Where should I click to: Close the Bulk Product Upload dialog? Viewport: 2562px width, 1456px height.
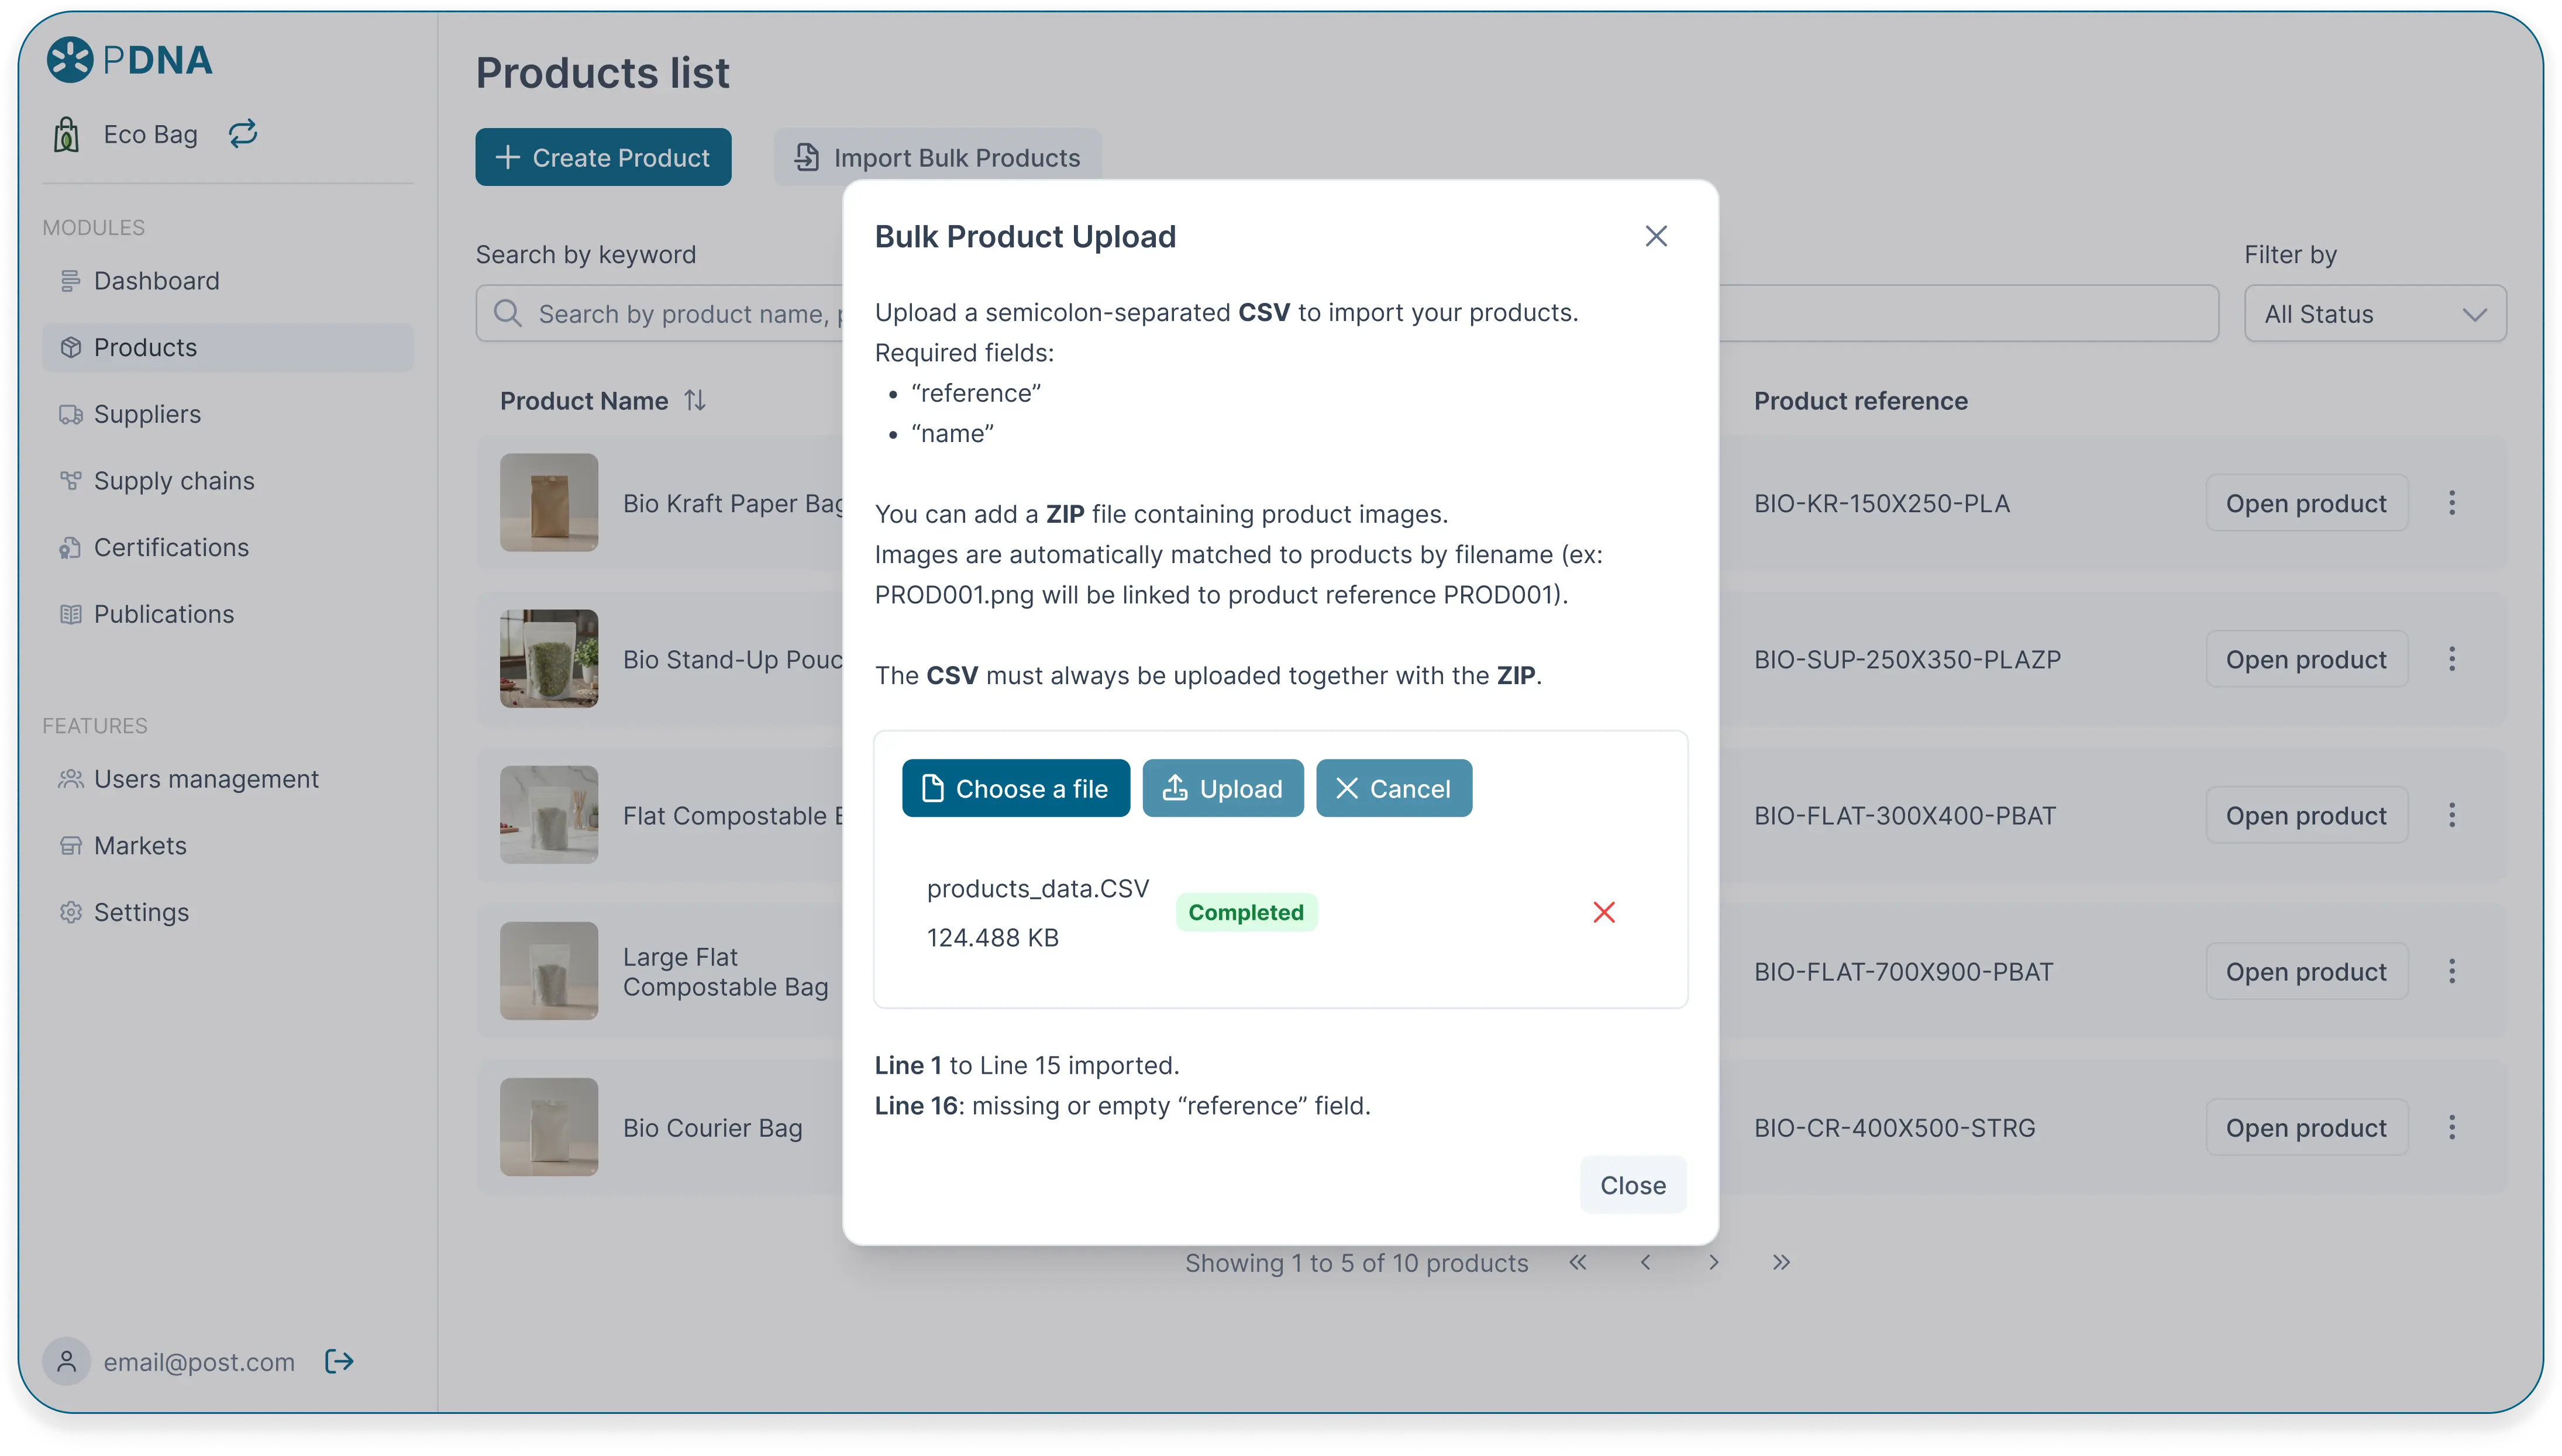point(1656,236)
